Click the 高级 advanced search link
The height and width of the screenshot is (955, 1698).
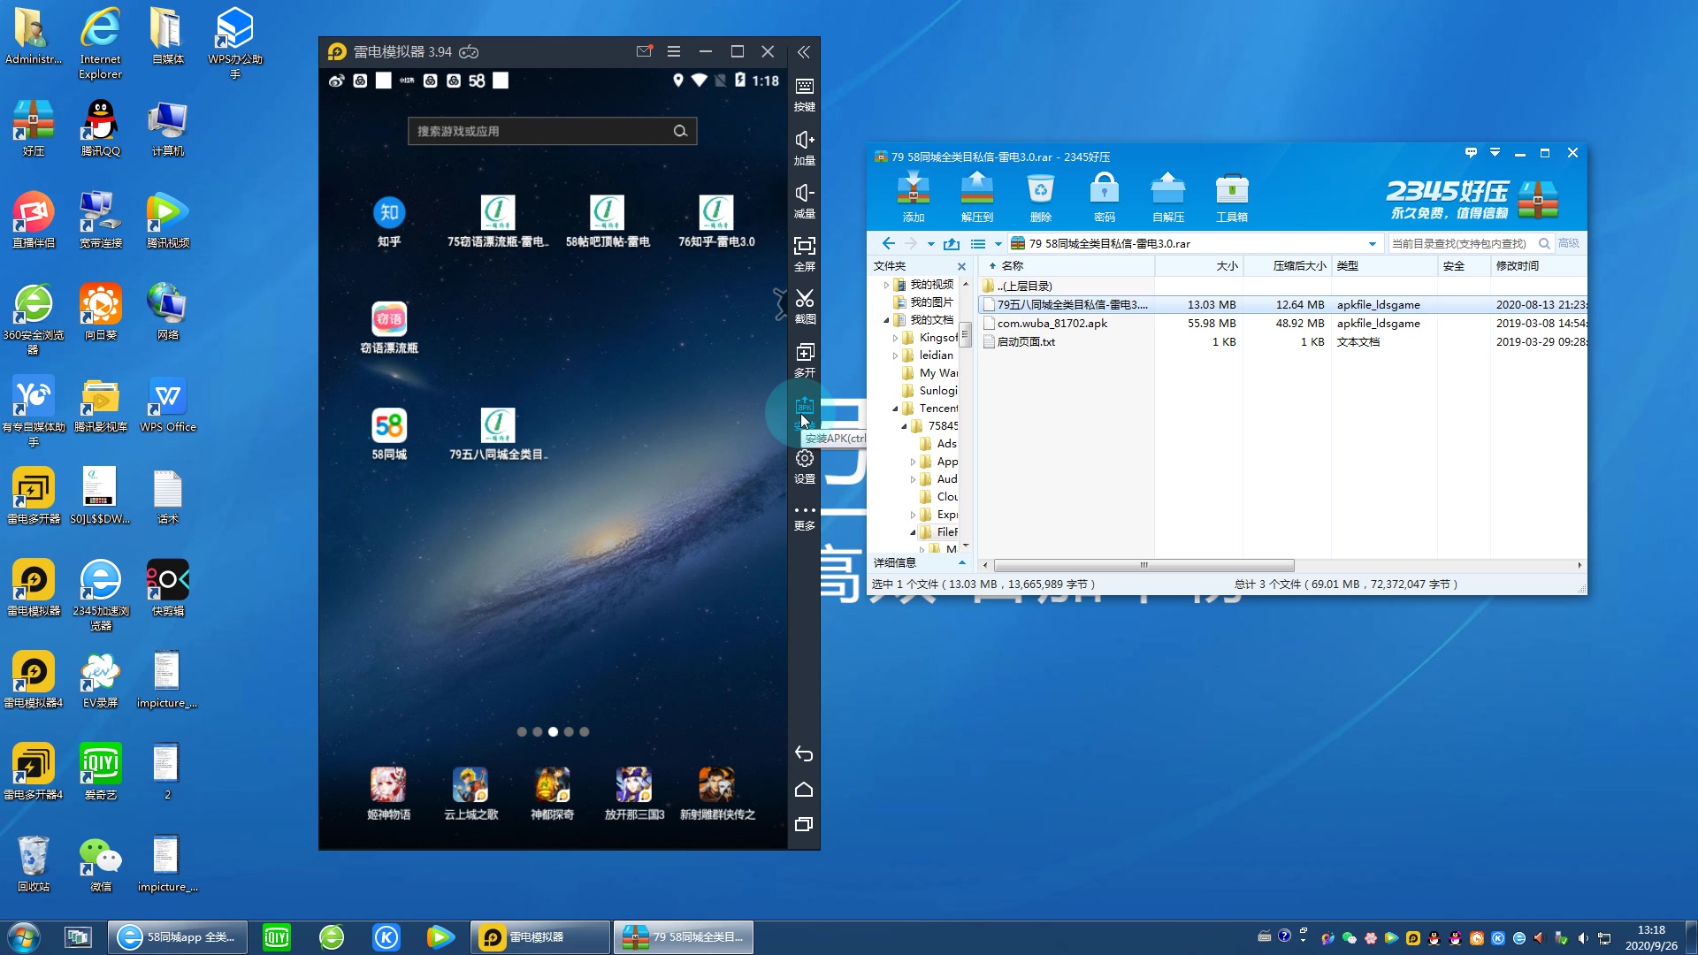[1568, 243]
